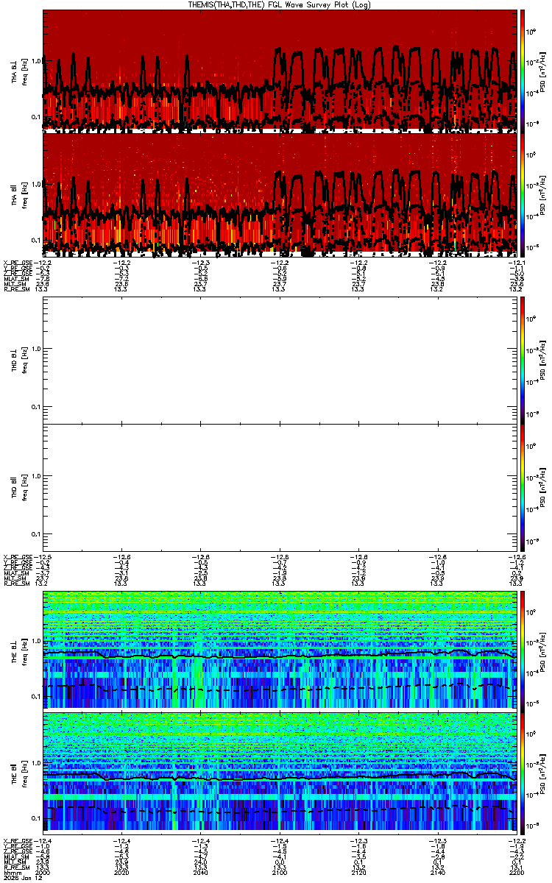Click the 2100 hhmm time tick label
This screenshot has width=552, height=883.
point(280,872)
